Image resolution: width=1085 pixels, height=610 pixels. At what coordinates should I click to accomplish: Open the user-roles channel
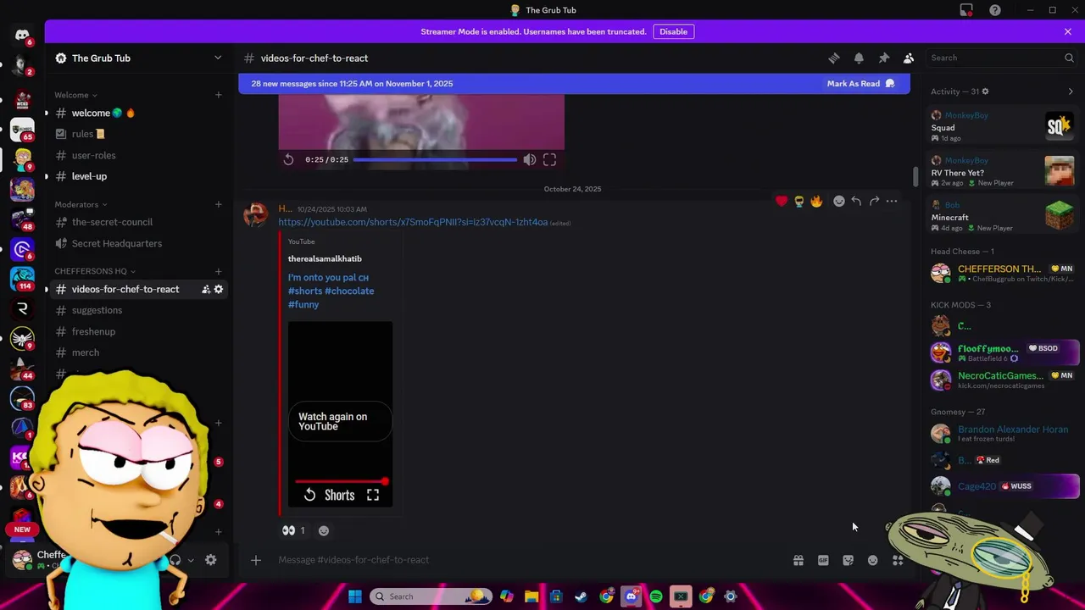[x=138, y=155]
